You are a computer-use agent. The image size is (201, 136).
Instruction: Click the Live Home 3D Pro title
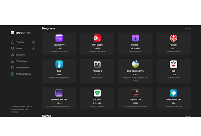tap(135, 71)
